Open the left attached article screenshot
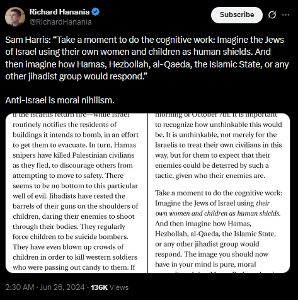298x300 pixels. 76,193
